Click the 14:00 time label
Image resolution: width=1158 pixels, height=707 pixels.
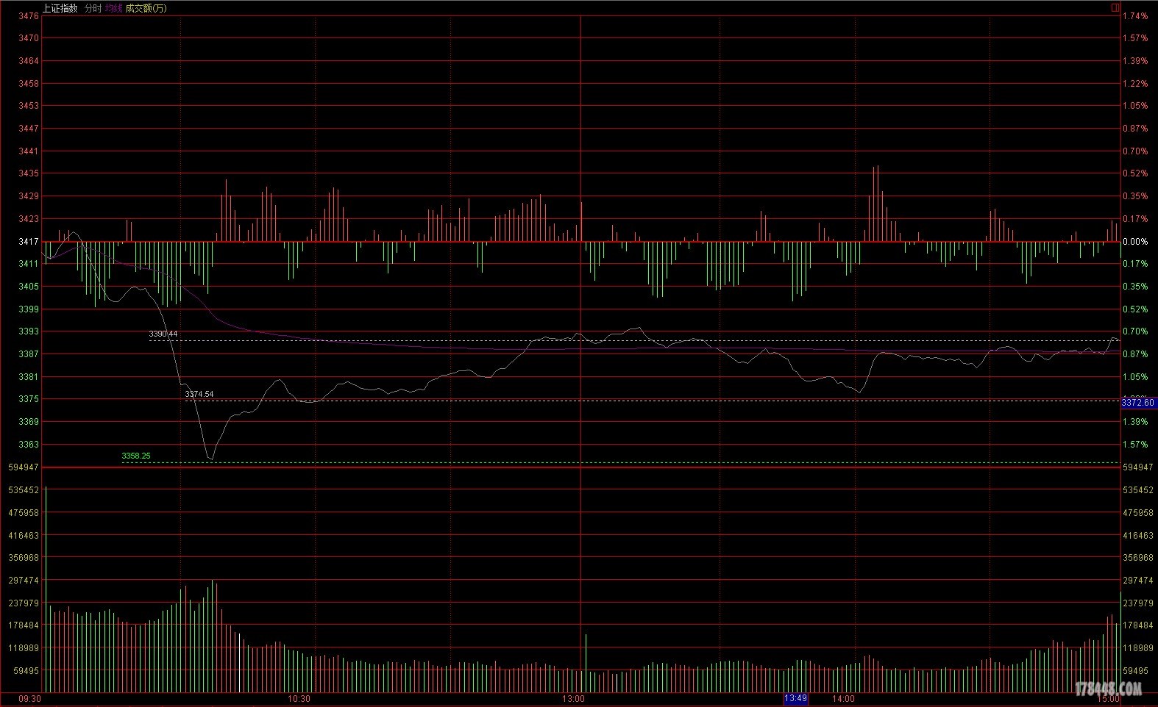844,699
